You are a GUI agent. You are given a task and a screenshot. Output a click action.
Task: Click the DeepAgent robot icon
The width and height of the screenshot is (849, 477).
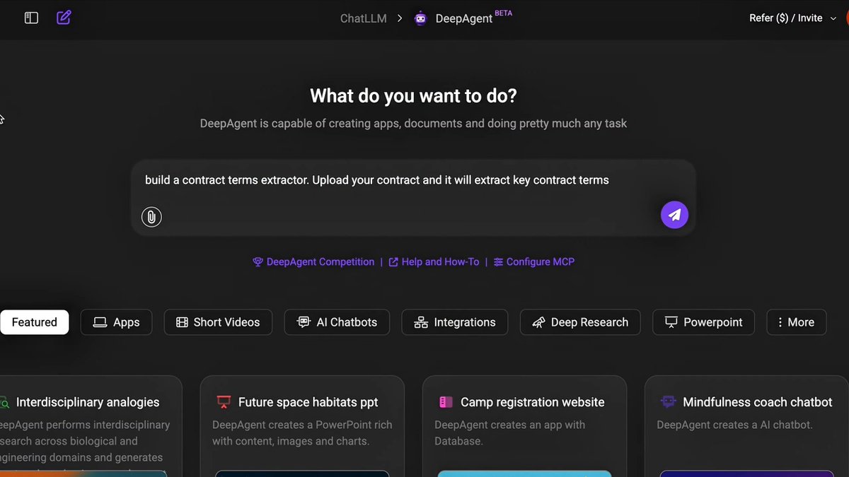coord(421,19)
